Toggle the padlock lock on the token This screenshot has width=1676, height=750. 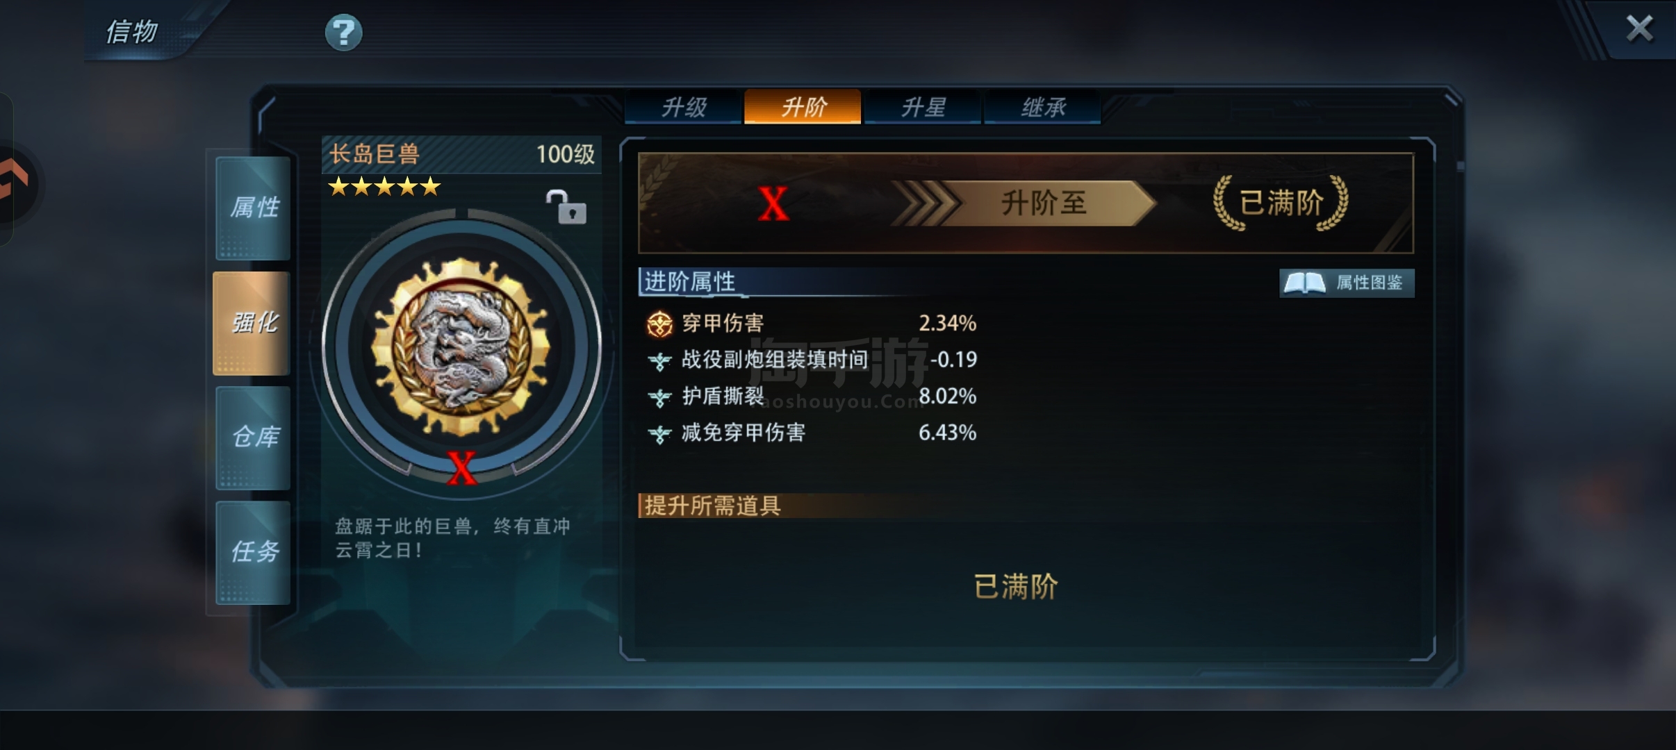(x=566, y=207)
